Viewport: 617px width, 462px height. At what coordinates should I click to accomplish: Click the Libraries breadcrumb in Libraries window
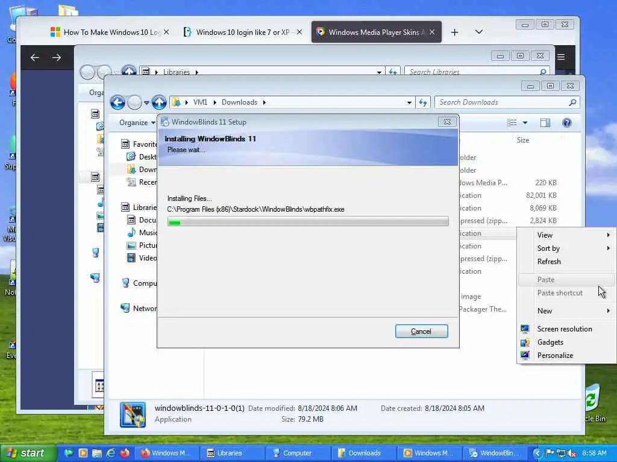tap(177, 72)
